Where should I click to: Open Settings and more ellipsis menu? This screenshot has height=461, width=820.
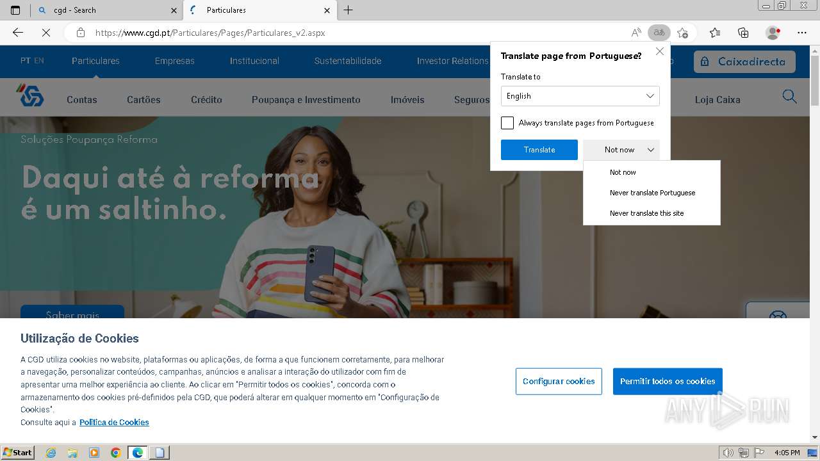[x=802, y=33]
